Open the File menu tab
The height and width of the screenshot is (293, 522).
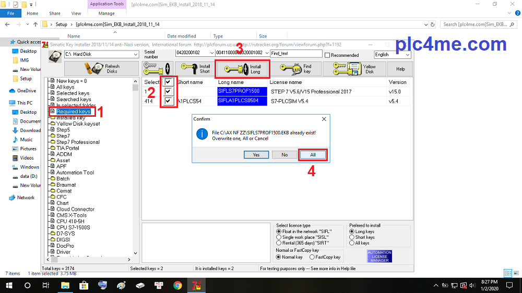(10, 14)
